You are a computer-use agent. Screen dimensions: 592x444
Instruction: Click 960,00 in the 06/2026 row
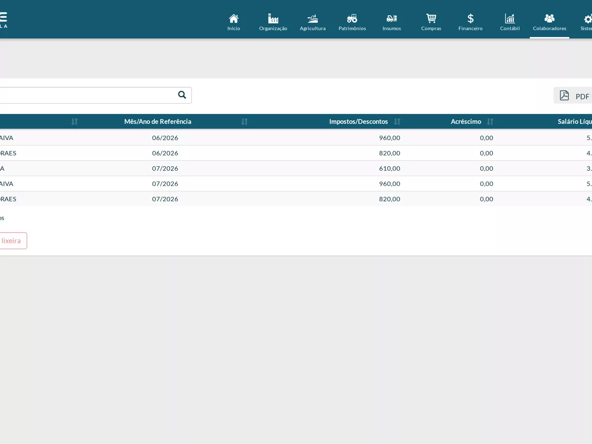[x=390, y=138]
